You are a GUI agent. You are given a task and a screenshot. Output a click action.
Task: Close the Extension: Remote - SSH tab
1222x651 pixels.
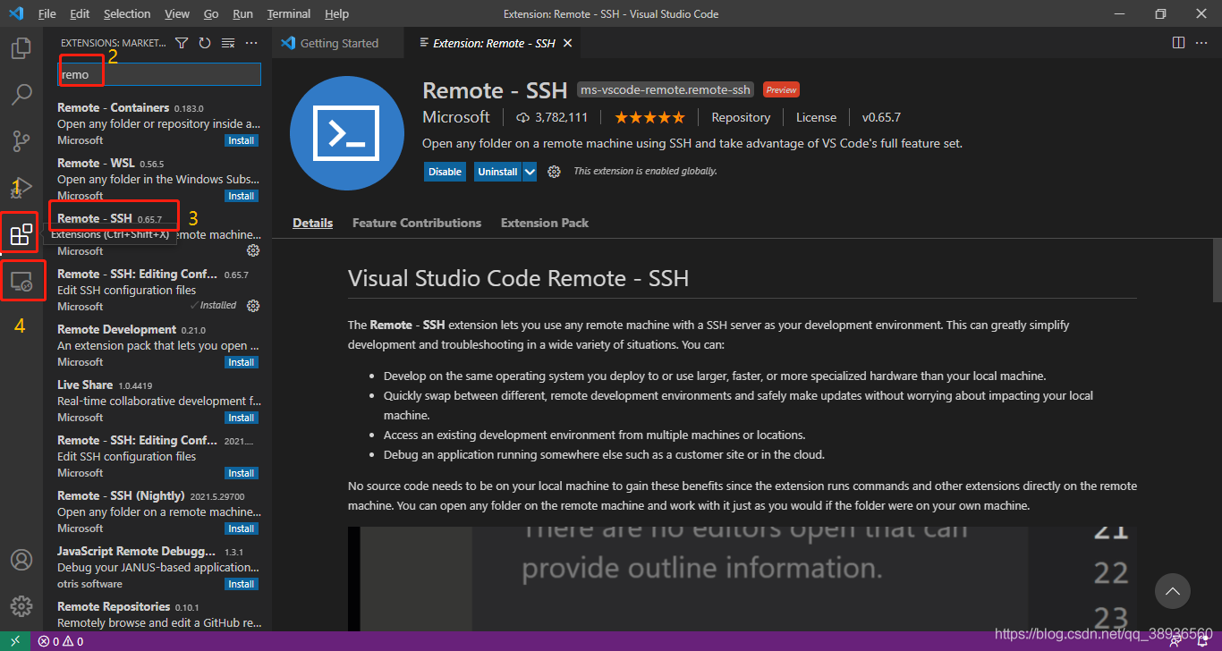[x=567, y=43]
